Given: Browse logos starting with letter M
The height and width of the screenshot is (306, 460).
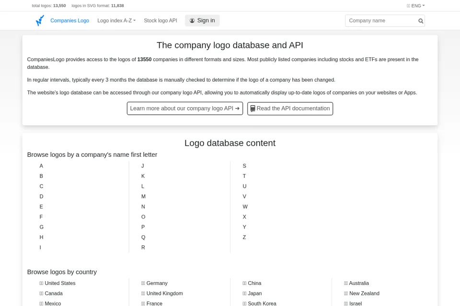Looking at the screenshot, I should point(143,197).
